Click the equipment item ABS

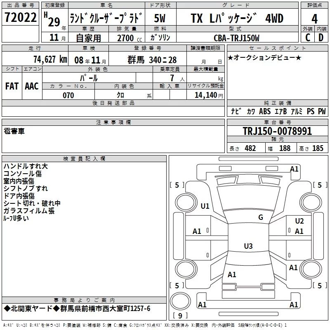coord(265,111)
